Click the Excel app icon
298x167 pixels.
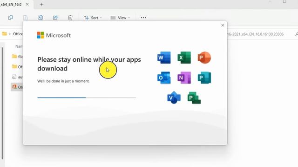[x=184, y=58]
